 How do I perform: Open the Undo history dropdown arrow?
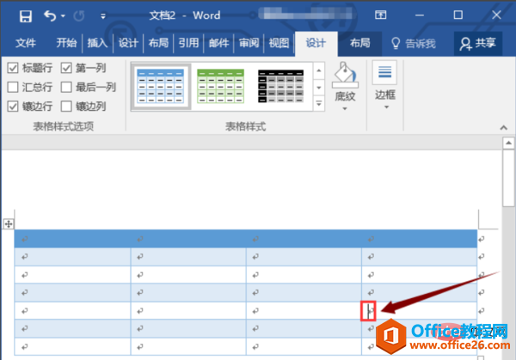(x=63, y=15)
